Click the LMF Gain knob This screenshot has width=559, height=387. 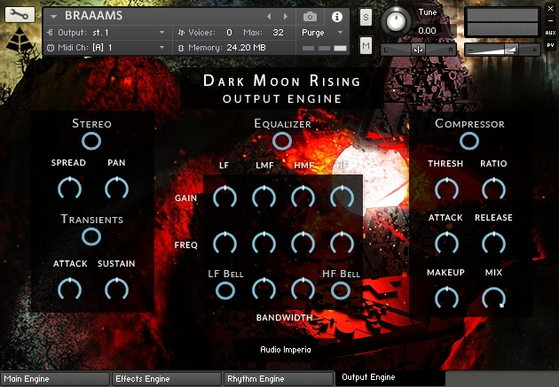pos(264,197)
